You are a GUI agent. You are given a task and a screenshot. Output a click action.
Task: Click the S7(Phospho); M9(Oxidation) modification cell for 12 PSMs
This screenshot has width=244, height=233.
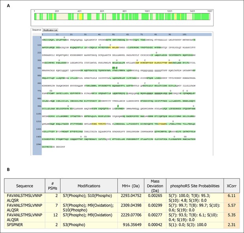click(x=89, y=217)
